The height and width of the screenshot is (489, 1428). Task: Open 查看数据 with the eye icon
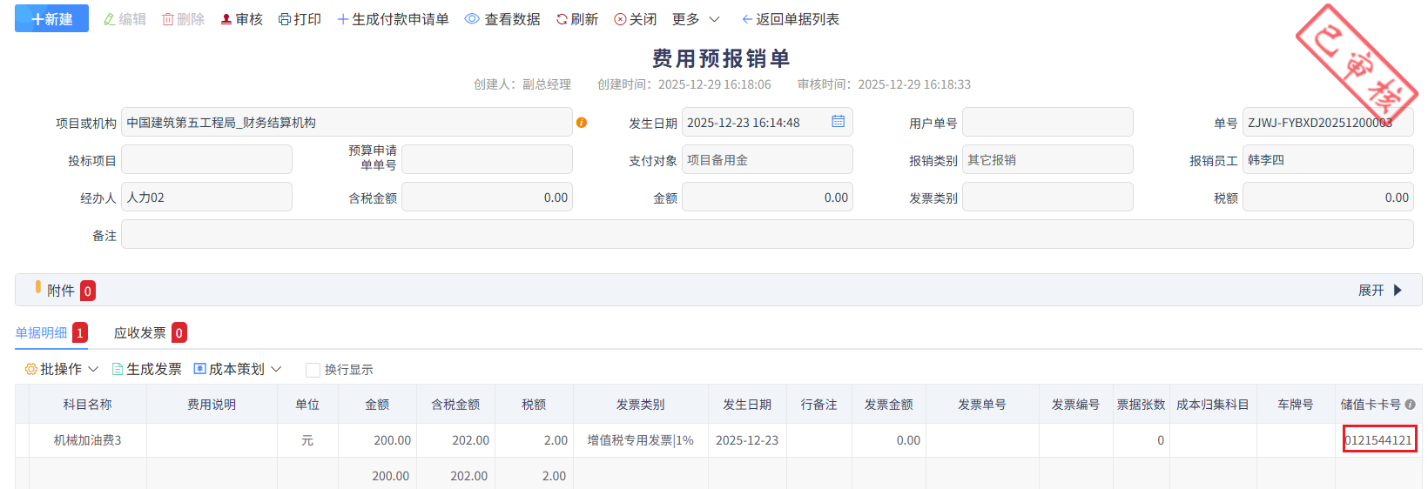coord(502,19)
